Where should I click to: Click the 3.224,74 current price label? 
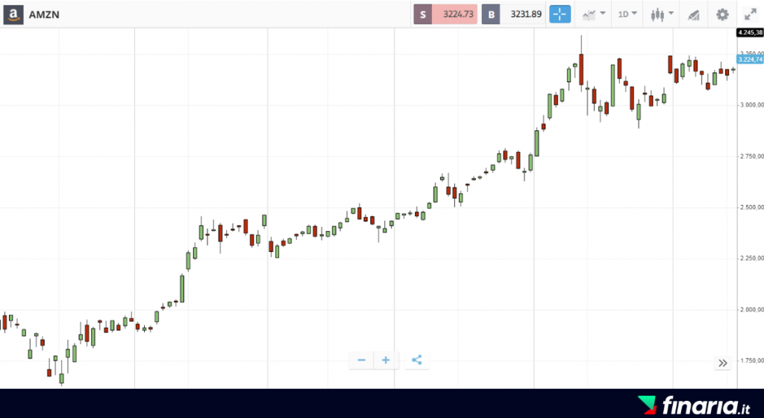click(751, 60)
